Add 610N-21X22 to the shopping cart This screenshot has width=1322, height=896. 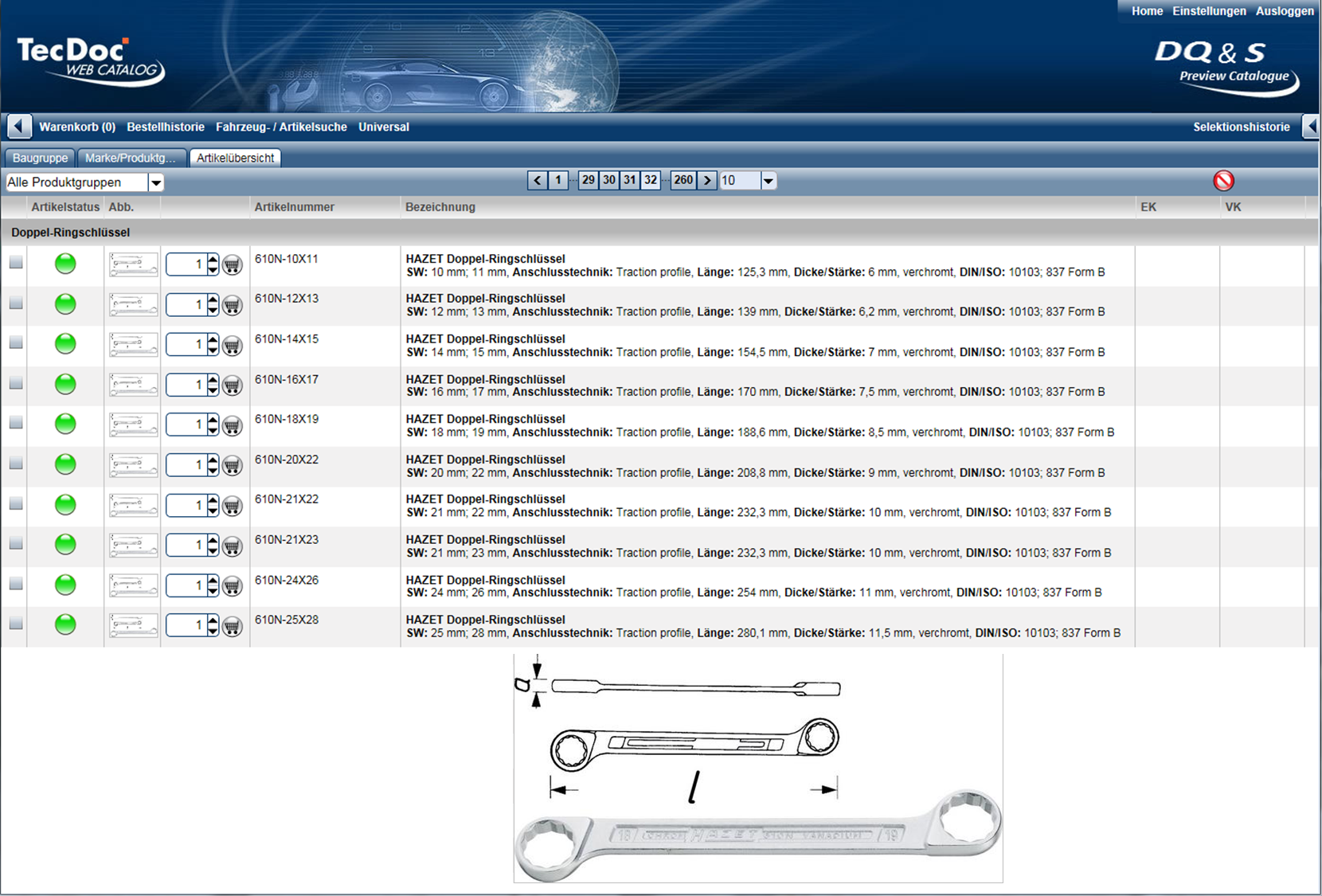click(232, 506)
